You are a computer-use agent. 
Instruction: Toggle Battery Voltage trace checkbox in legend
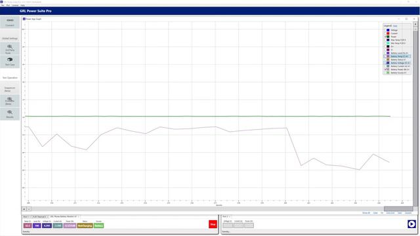point(385,63)
